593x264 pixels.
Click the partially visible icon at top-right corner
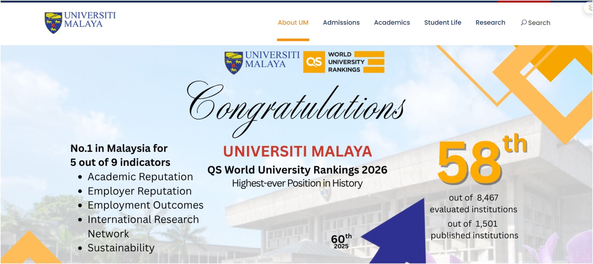pos(589,8)
